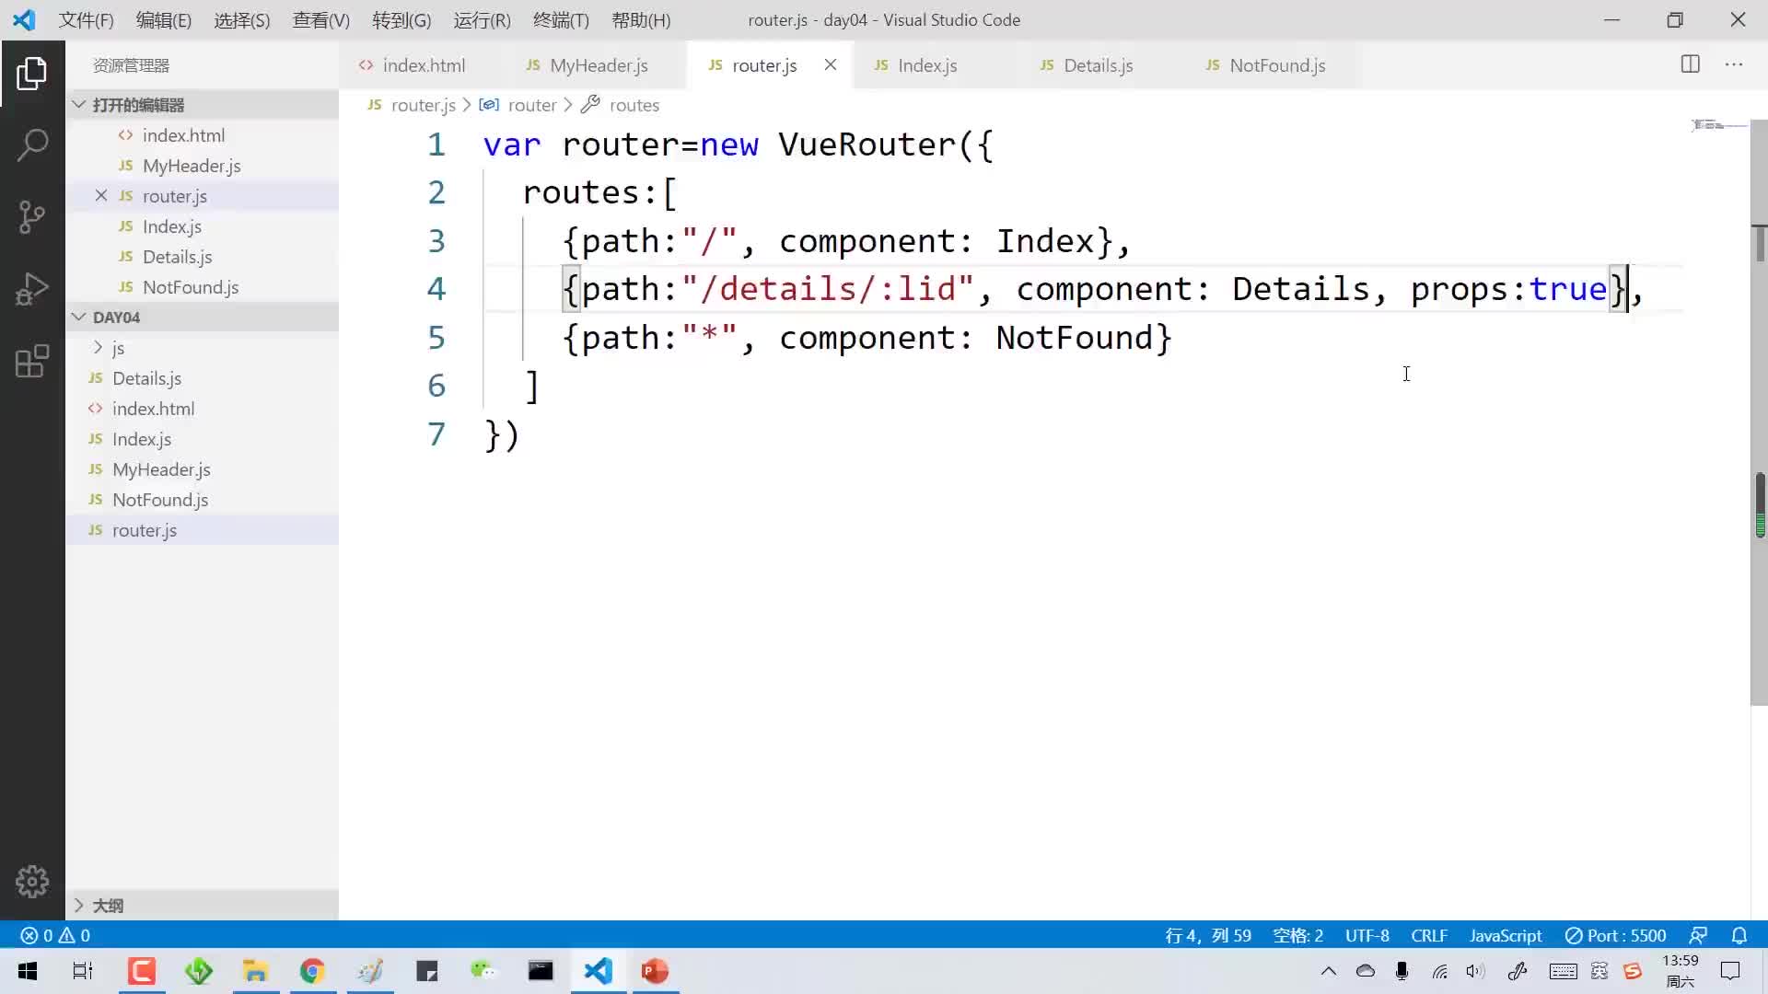Open WeChat from taskbar
This screenshot has height=994, width=1768.
point(483,971)
